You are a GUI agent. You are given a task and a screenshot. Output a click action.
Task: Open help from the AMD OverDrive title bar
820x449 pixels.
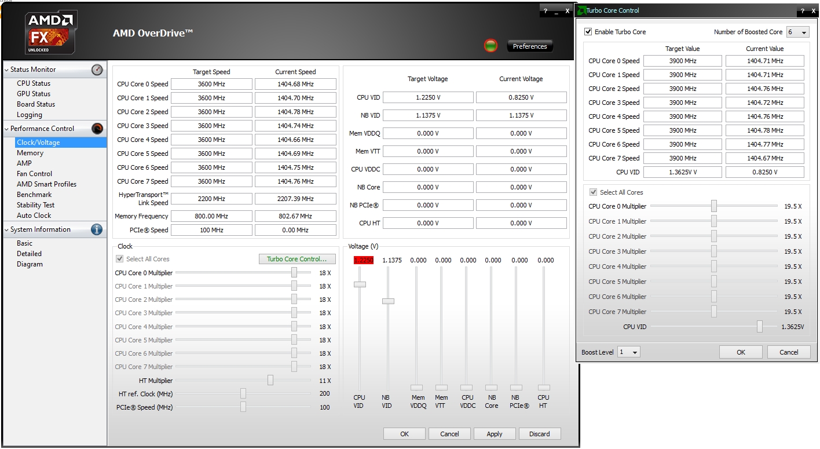[x=545, y=12]
